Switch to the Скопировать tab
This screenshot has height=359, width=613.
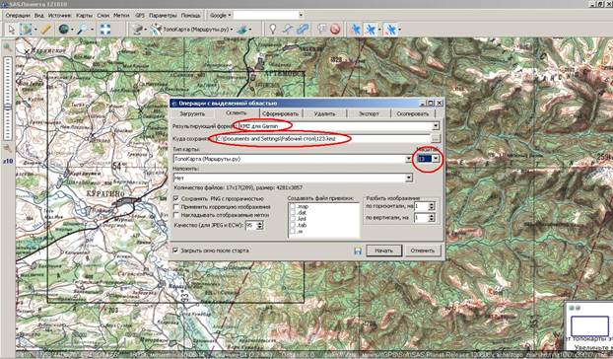(x=413, y=113)
